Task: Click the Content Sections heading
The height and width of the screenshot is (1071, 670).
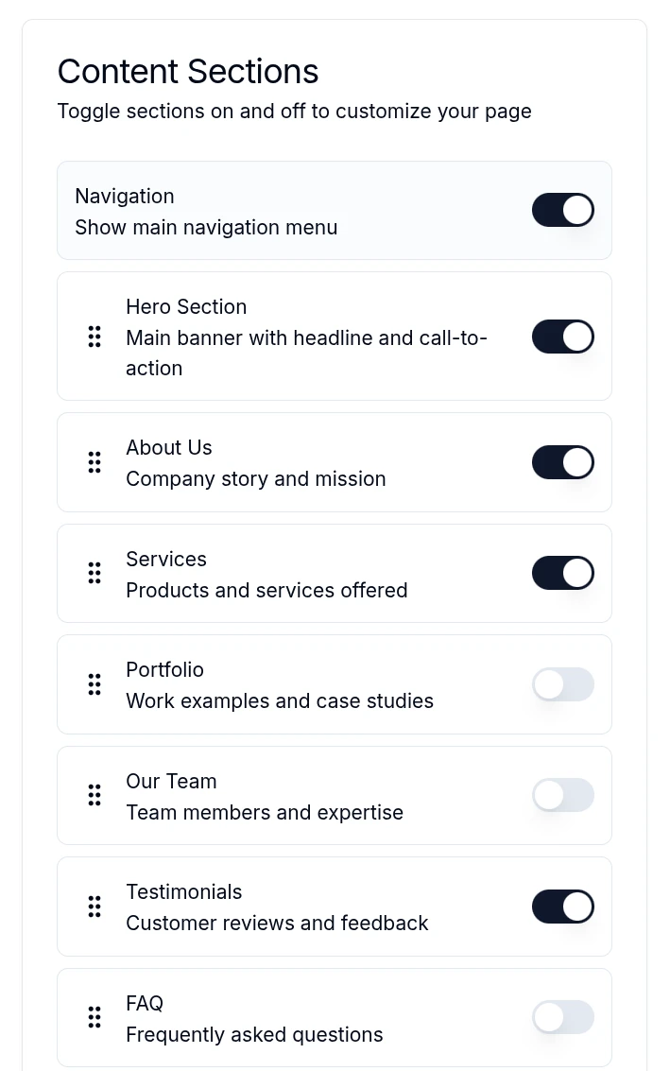Action: coord(188,72)
